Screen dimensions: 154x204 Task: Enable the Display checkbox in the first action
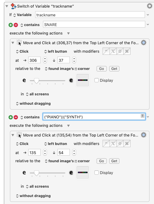click(x=97, y=80)
